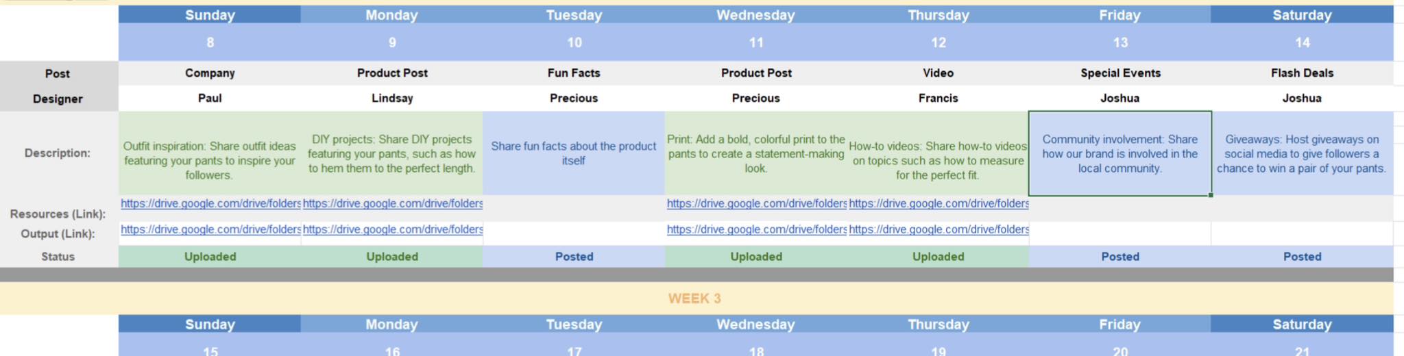This screenshot has width=1404, height=356.
Task: Open Wednesday's Resources Drive folder link
Action: (757, 203)
